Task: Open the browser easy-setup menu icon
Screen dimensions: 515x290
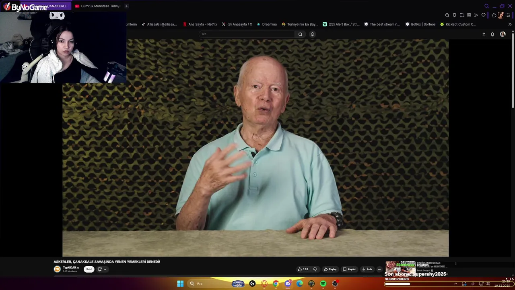Action: 509,15
